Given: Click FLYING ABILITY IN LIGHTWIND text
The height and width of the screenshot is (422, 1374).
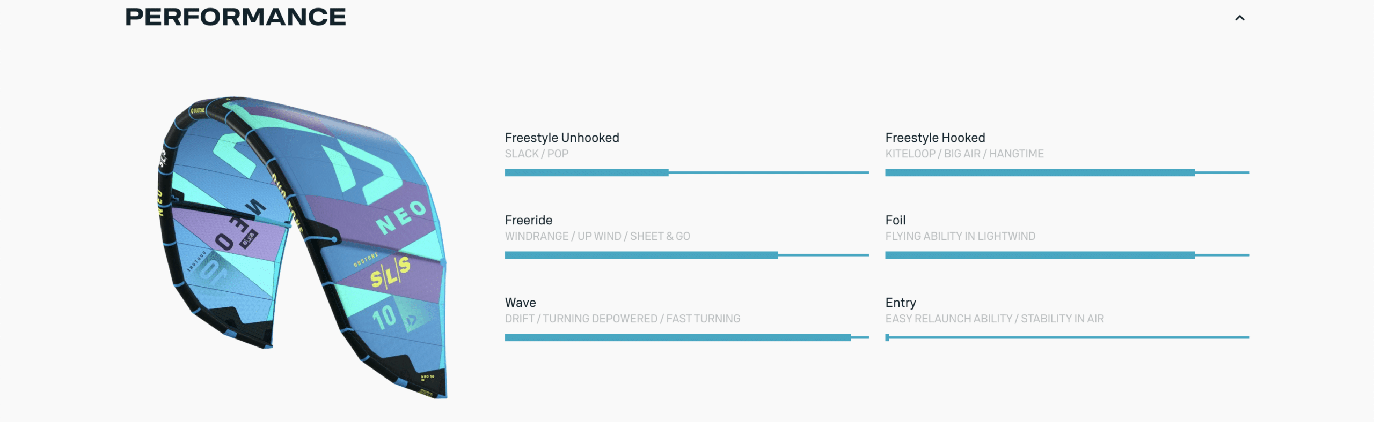Looking at the screenshot, I should [x=960, y=236].
